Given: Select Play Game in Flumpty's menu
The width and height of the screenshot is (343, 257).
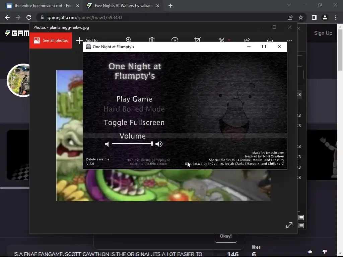Looking at the screenshot, I should pyautogui.click(x=134, y=99).
